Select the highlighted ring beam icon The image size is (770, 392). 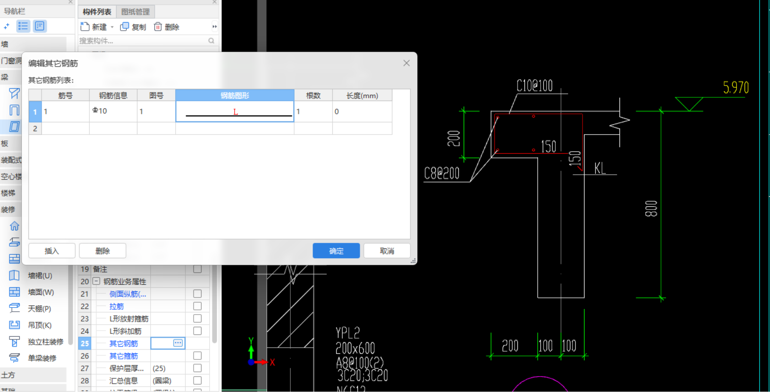coord(15,127)
